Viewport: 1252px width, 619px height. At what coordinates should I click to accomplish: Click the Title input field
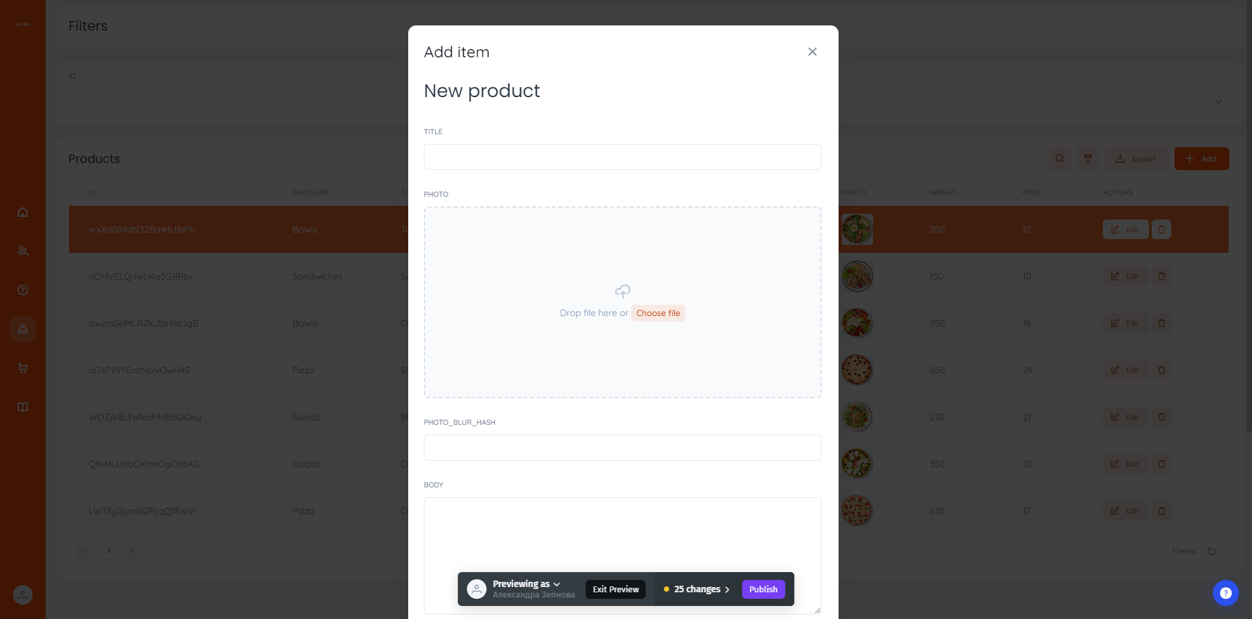coord(622,157)
